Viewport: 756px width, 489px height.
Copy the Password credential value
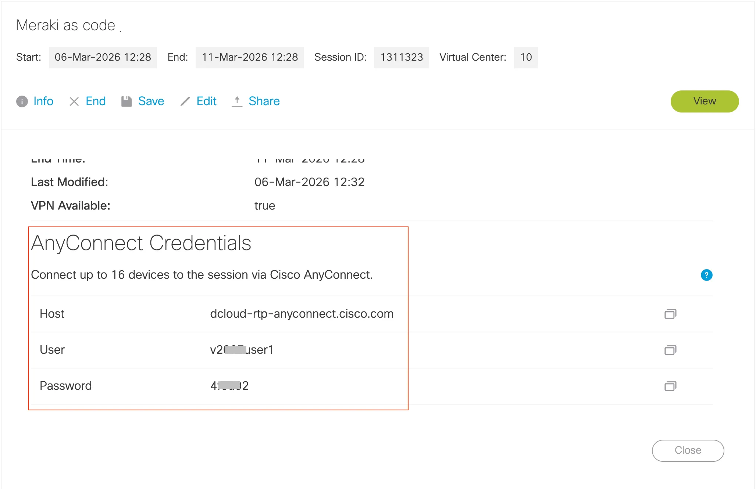[x=670, y=386]
